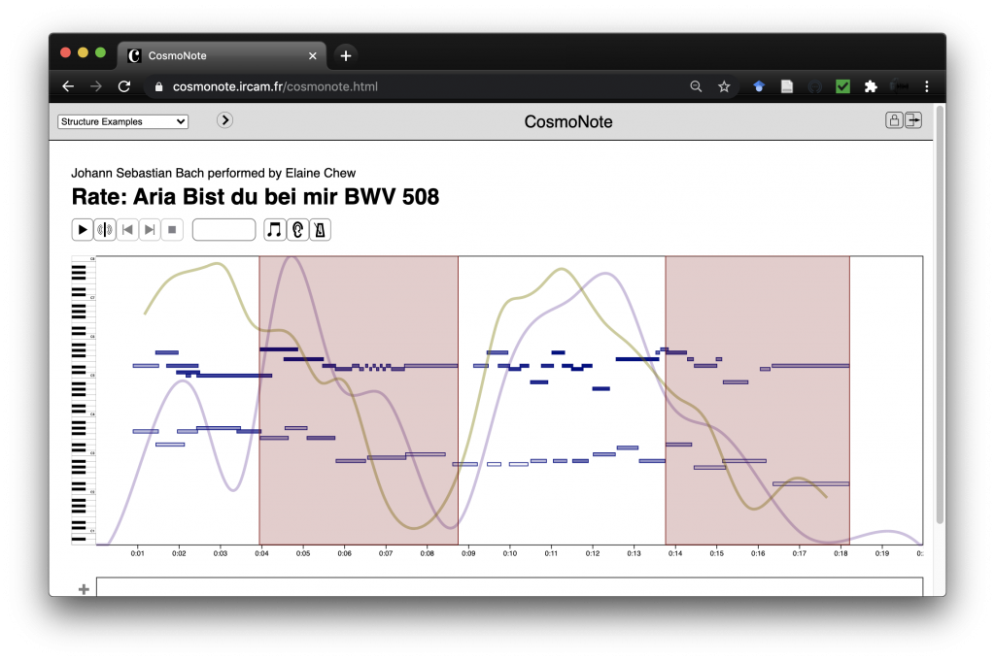Click the blurred profile avatar in toolbar
Viewport: 995px width, 661px height.
(899, 86)
